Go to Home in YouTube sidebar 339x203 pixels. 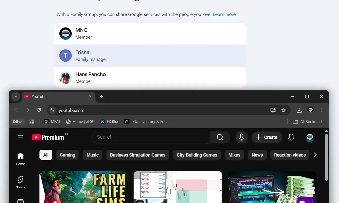pyautogui.click(x=20, y=159)
